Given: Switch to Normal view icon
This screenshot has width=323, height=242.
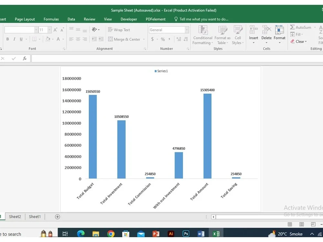Looking at the screenshot, I should tap(290, 224).
